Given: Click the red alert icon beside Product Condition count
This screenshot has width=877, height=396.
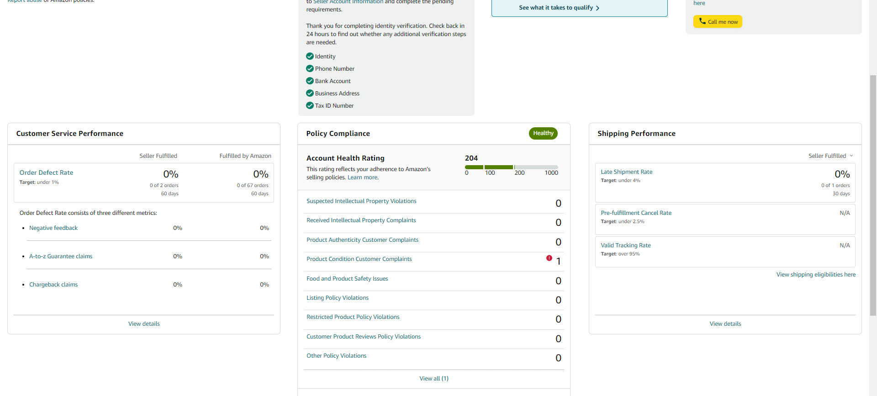Looking at the screenshot, I should pyautogui.click(x=549, y=258).
